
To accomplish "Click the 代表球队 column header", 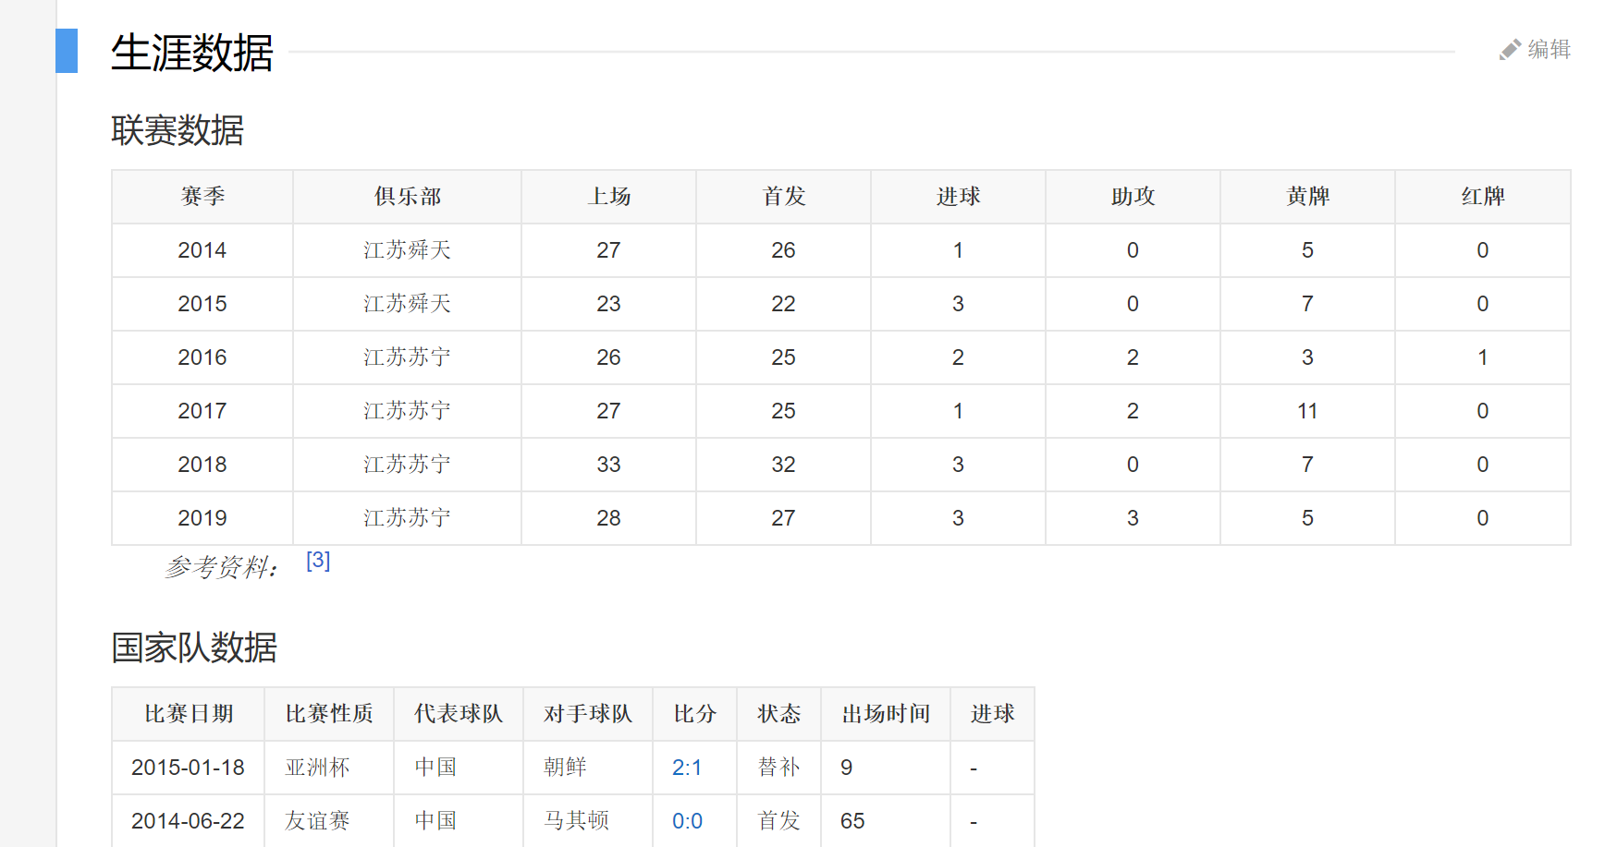I will 459,714.
